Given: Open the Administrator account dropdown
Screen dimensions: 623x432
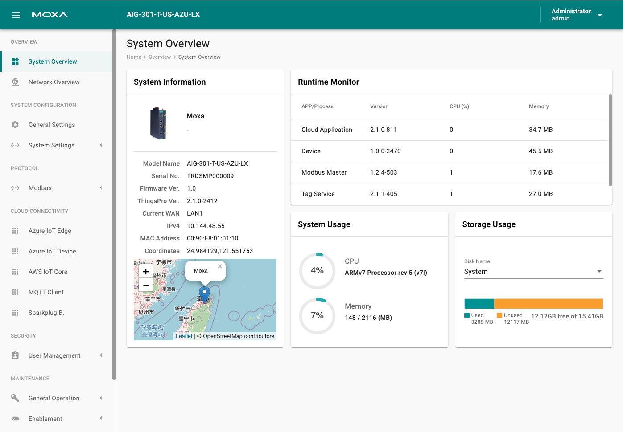Looking at the screenshot, I should point(577,15).
